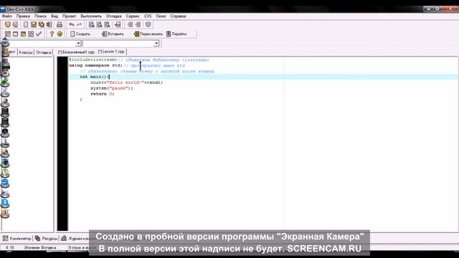Switch to the Отладка sidebar tab
This screenshot has width=459, height=258.
44,52
